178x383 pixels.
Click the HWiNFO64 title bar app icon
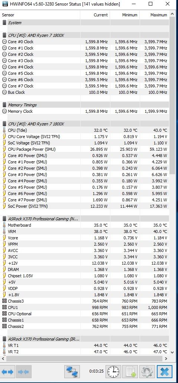(x=4, y=4)
